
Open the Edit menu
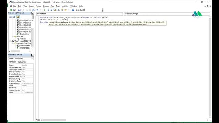[x=20, y=6]
